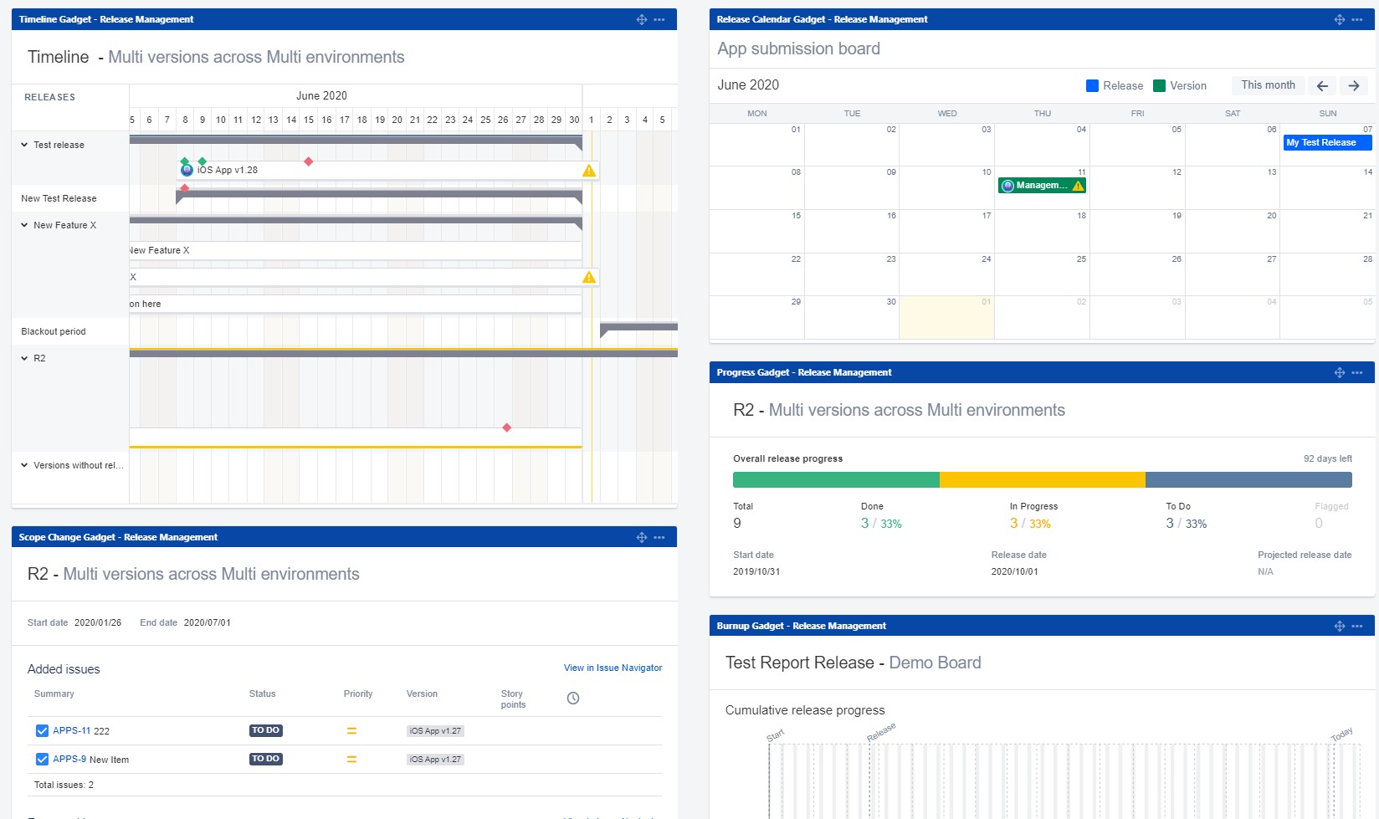
Task: Click the yellow In Progress bar segment
Action: 1042,479
